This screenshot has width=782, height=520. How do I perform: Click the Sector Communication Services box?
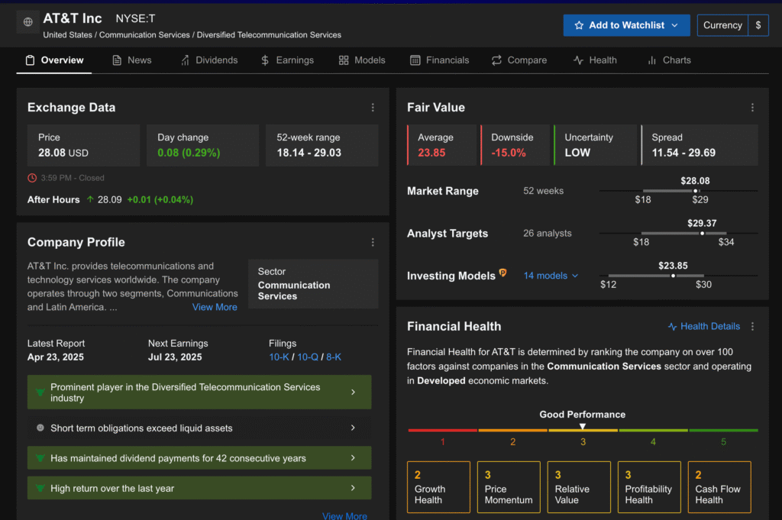click(x=313, y=284)
